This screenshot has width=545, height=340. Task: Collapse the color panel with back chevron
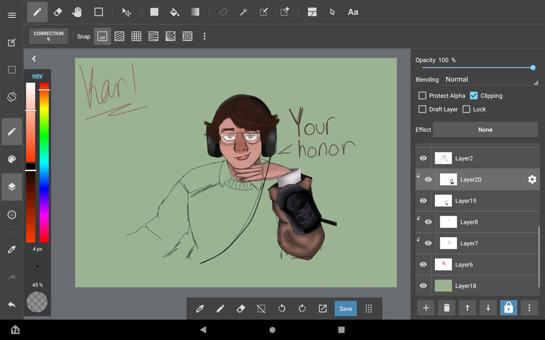point(34,59)
